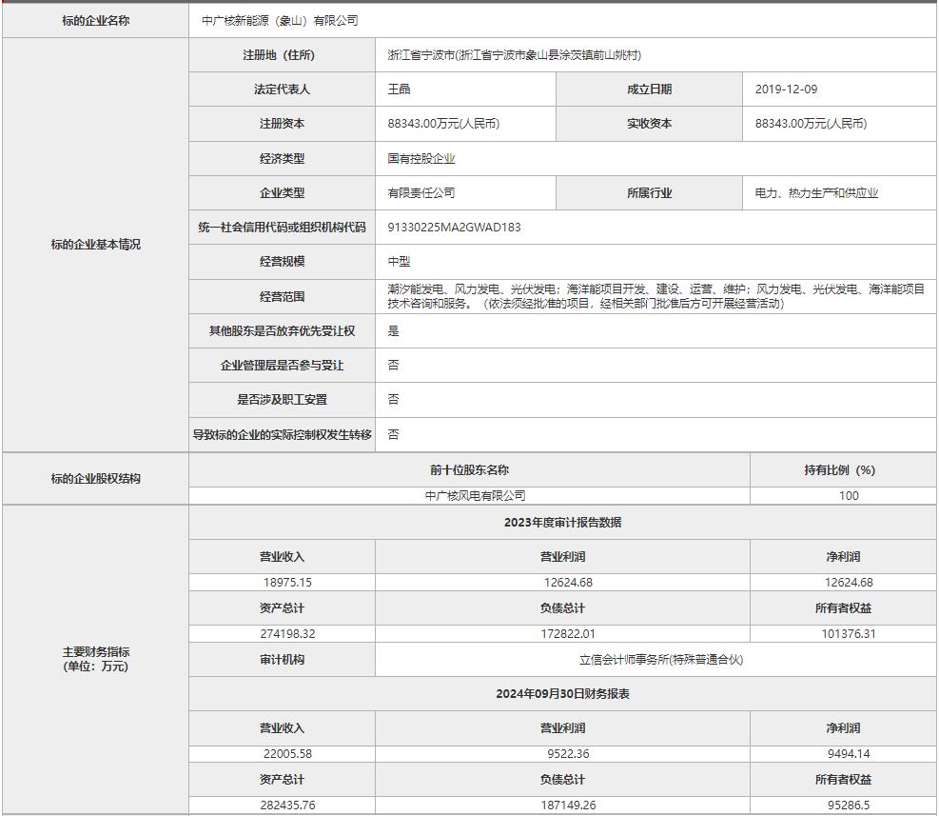Image resolution: width=939 pixels, height=816 pixels.
Task: Select the registered address text in 注册地 row
Action: point(514,55)
